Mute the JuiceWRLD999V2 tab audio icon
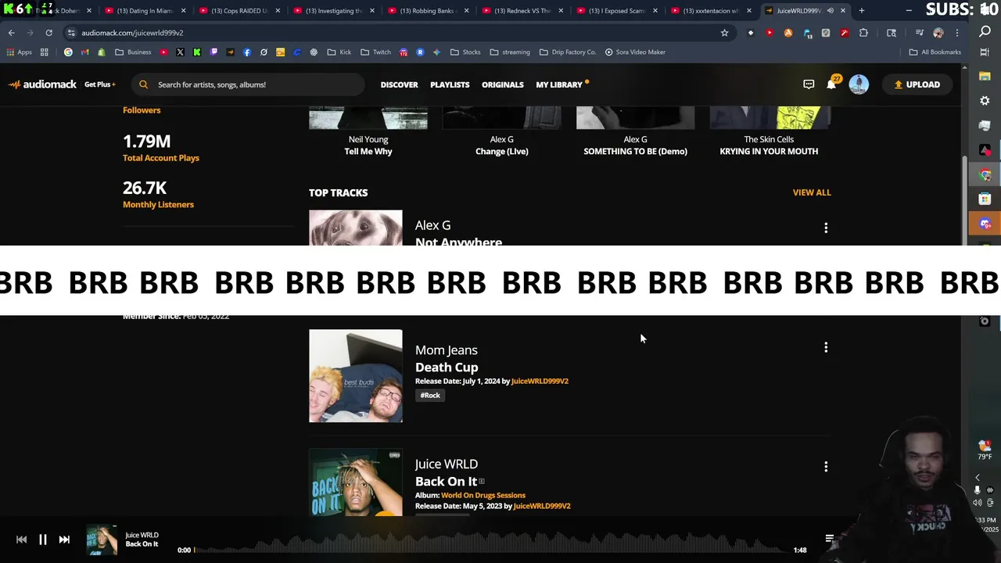This screenshot has width=1001, height=563. coord(831,11)
